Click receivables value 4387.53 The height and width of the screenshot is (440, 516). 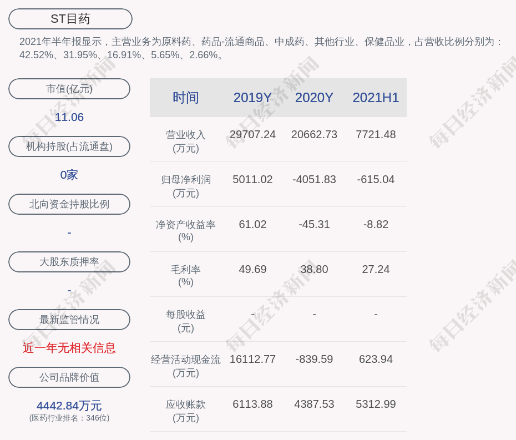point(314,404)
